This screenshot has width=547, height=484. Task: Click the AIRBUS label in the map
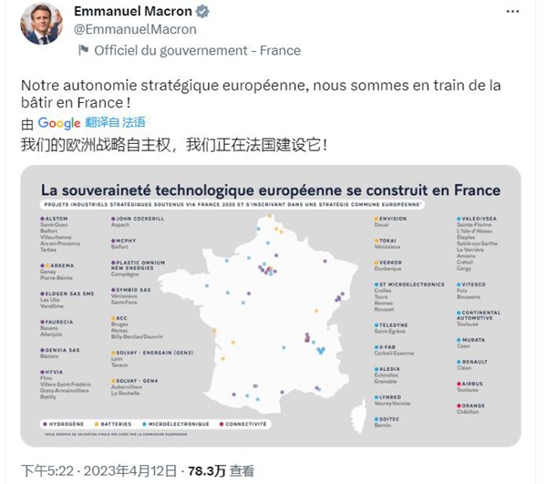[473, 385]
